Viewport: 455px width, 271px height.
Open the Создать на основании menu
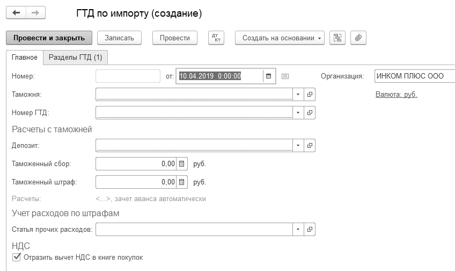(x=280, y=38)
